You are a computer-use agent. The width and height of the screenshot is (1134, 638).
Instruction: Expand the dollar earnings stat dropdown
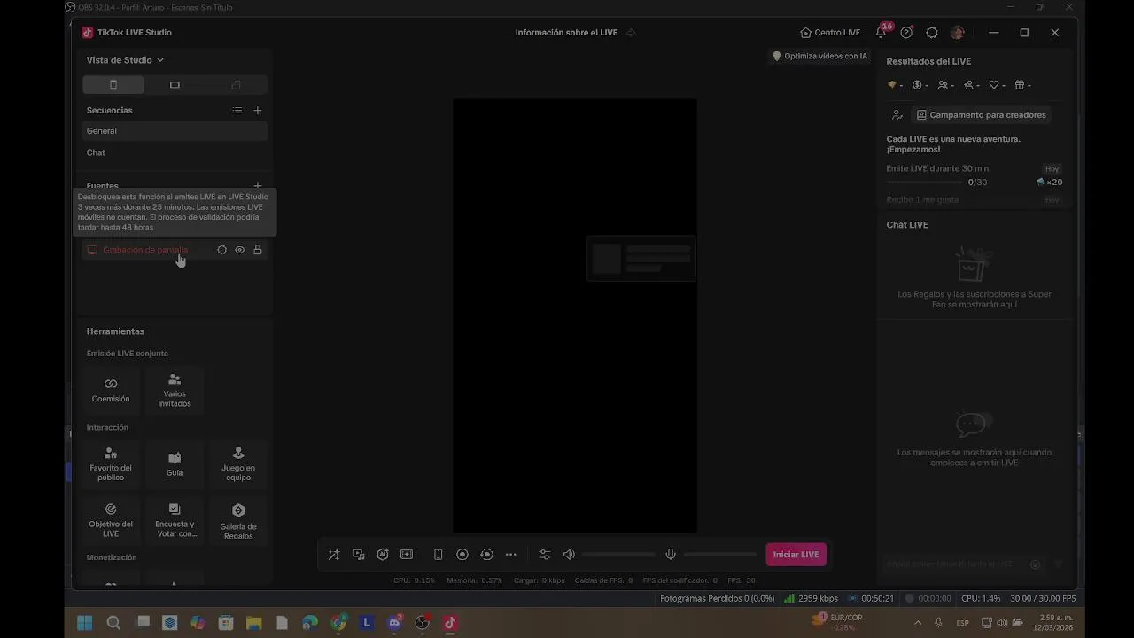(x=920, y=85)
